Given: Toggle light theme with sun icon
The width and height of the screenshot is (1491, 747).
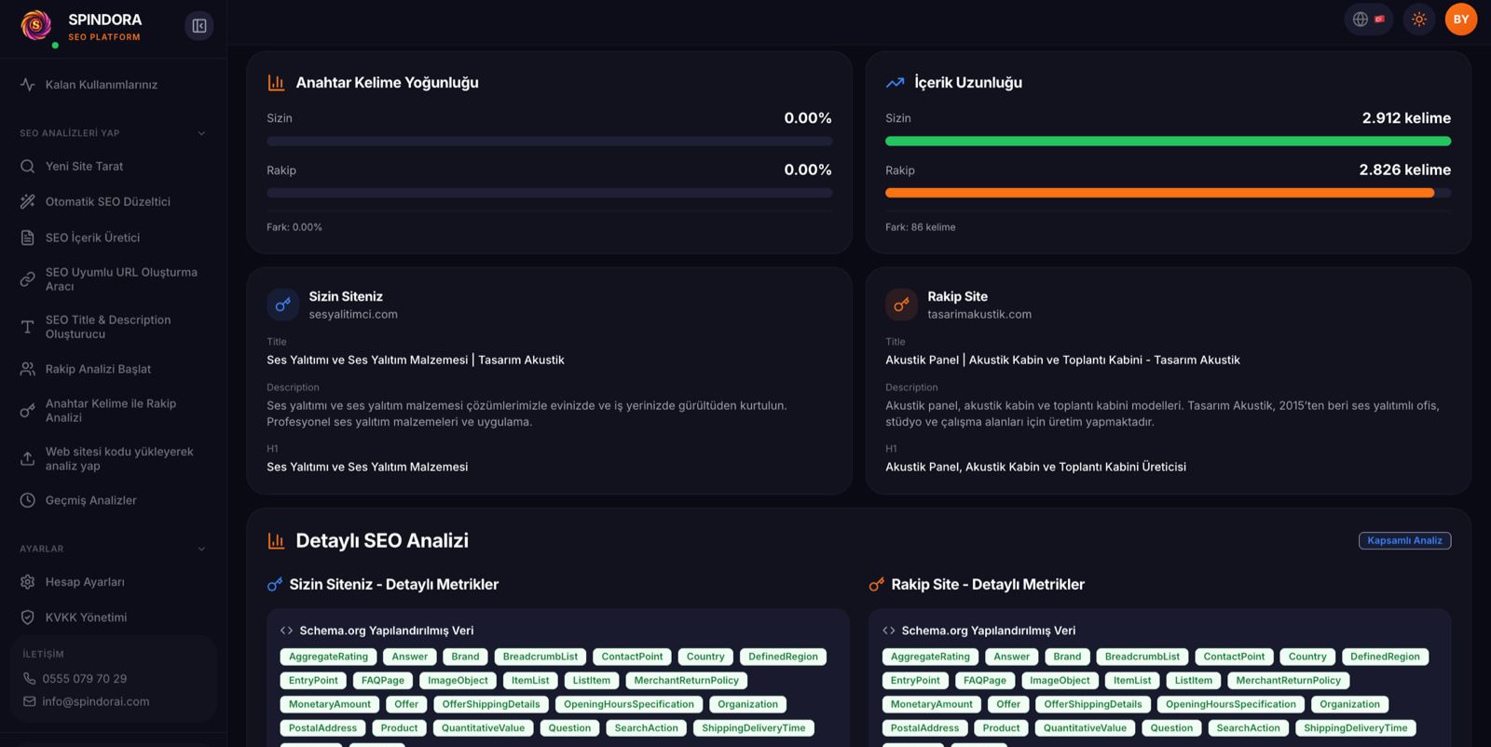Looking at the screenshot, I should click(1419, 20).
